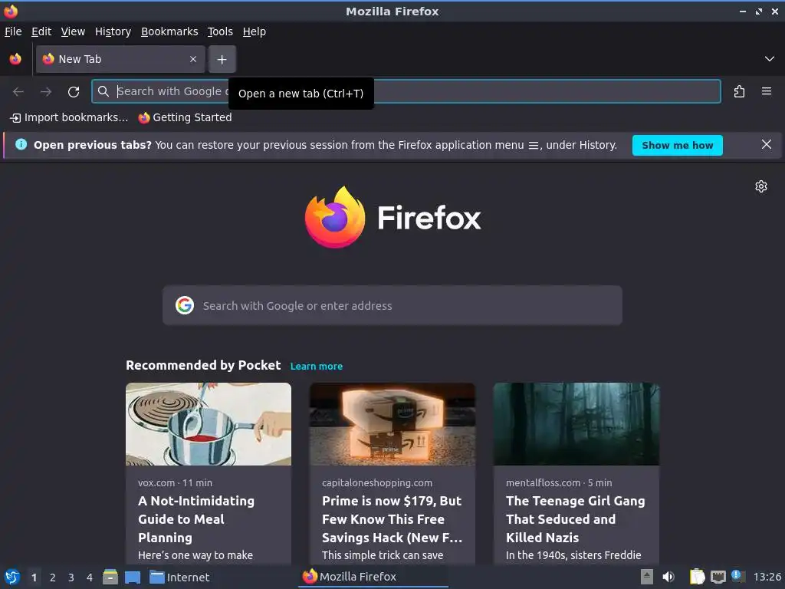Click This simple trick can save excerpt
The width and height of the screenshot is (785, 589).
pos(383,555)
